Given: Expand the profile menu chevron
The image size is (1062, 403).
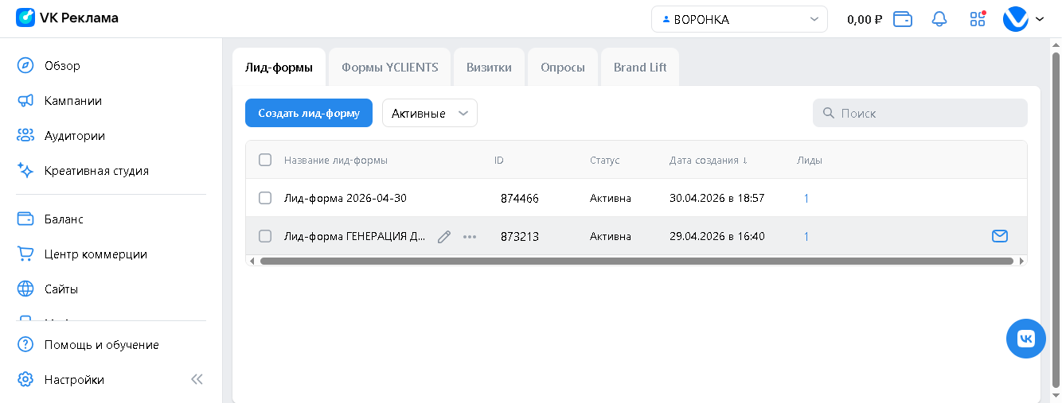Looking at the screenshot, I should pos(1040,20).
